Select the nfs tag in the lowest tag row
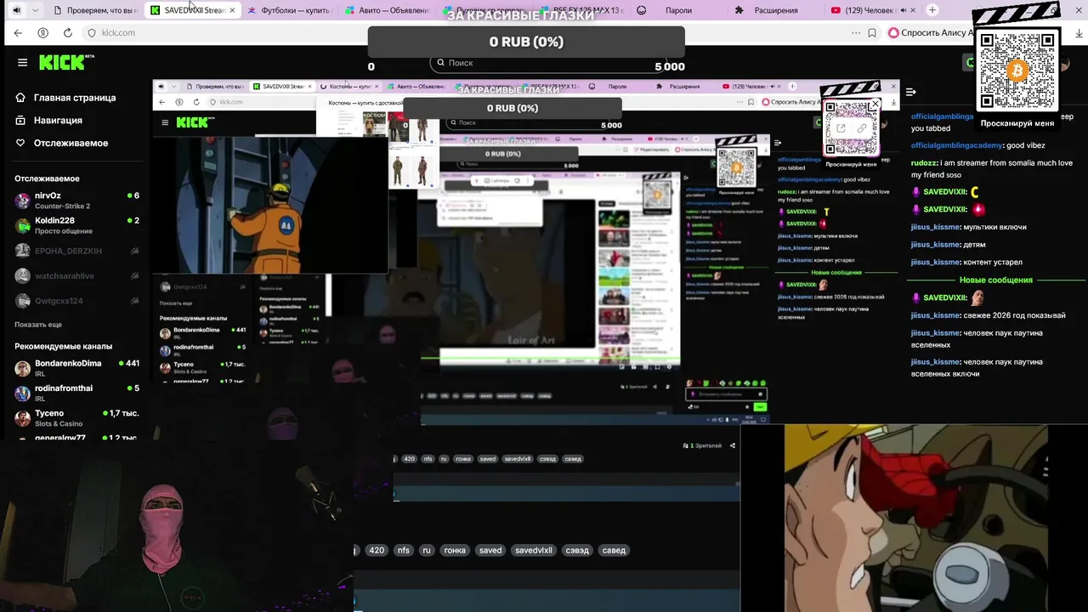 point(403,550)
